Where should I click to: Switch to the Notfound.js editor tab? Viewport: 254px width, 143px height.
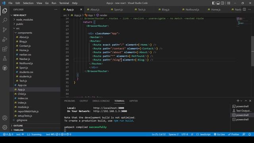(192, 10)
